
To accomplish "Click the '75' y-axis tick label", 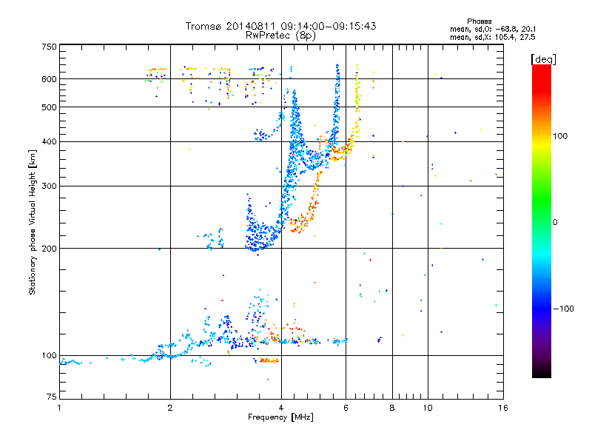I will (52, 397).
